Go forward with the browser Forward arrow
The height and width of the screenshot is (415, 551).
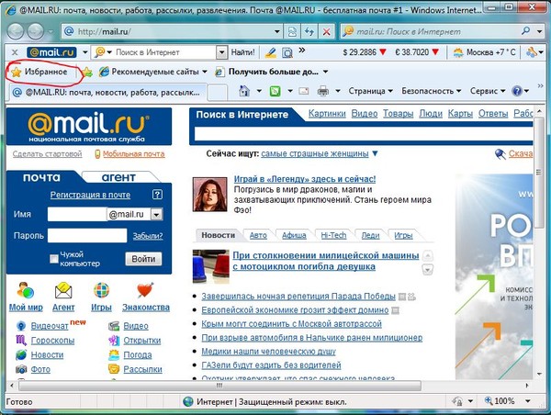coord(36,31)
